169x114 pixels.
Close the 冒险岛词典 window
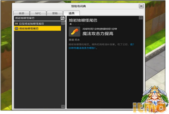click(141, 6)
